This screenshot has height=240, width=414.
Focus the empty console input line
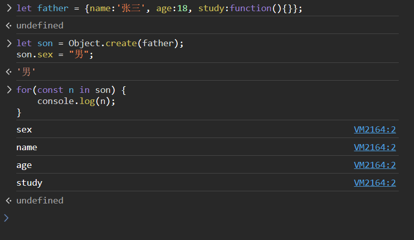point(204,218)
